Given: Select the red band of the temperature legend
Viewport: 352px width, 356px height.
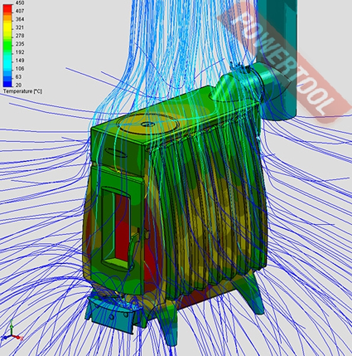Looking at the screenshot, I should pyautogui.click(x=8, y=9).
